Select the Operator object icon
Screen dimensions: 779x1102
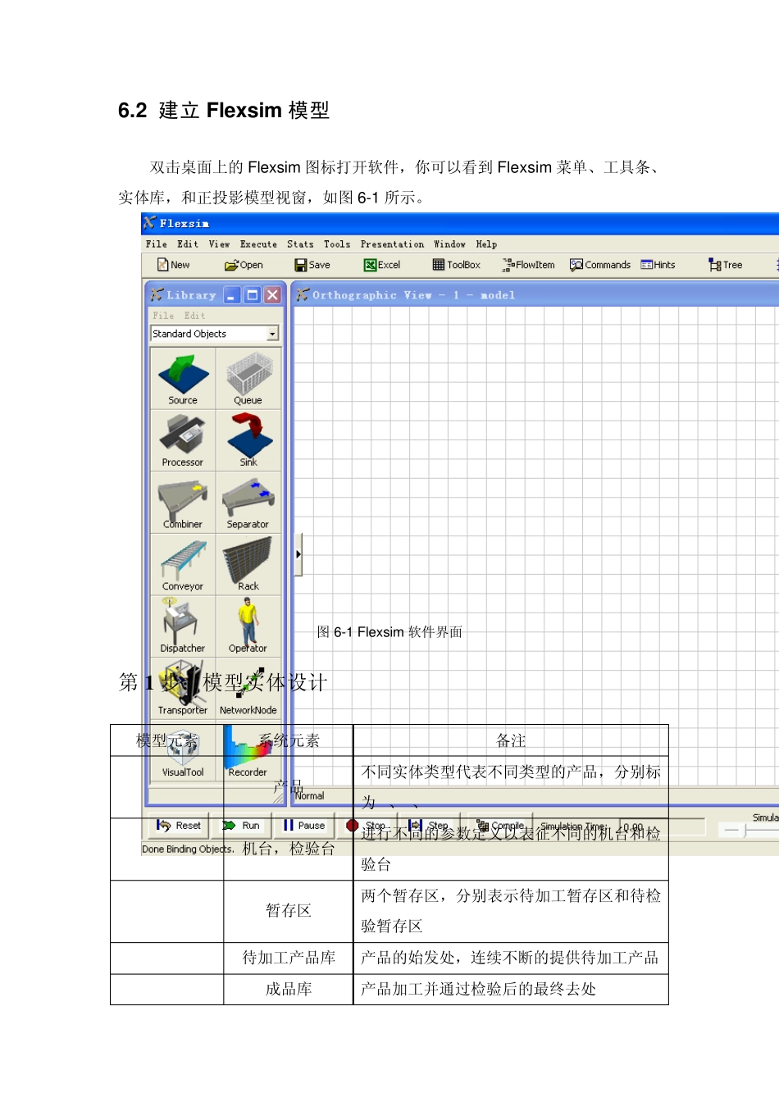pyautogui.click(x=248, y=626)
